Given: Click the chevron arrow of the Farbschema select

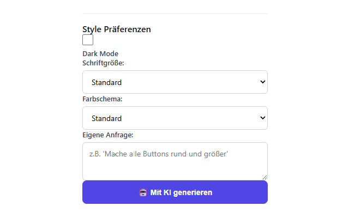Looking at the screenshot, I should click(x=263, y=118).
